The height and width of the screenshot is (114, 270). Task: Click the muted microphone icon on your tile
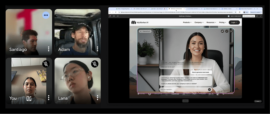tap(46, 64)
